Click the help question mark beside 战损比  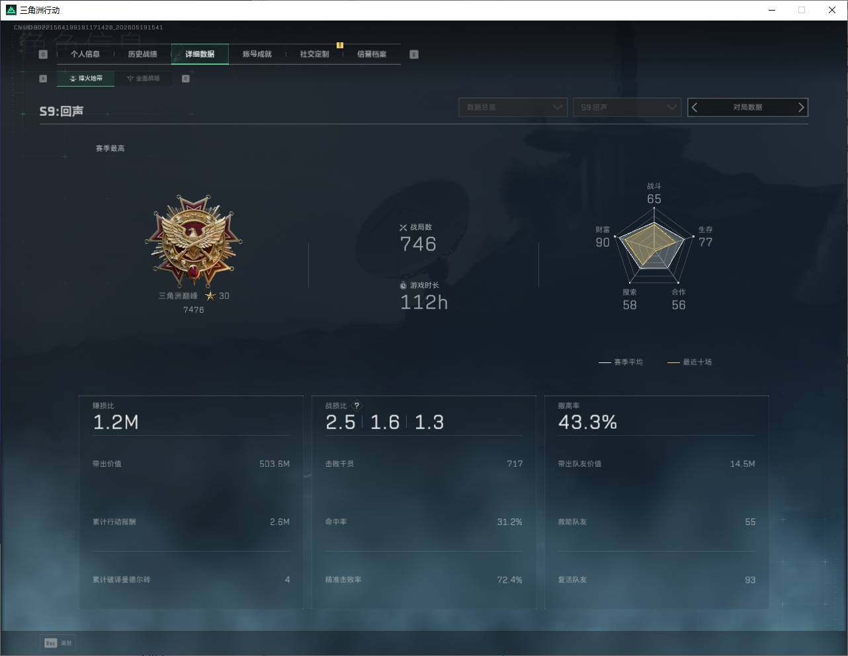357,406
